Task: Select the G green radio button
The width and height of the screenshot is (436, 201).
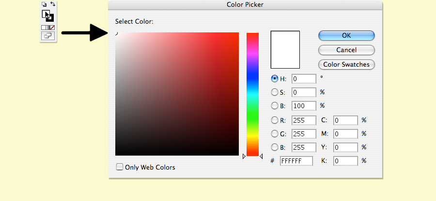Action: pos(275,134)
